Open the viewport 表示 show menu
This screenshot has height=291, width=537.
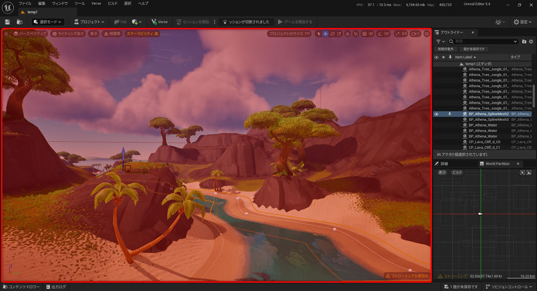(x=93, y=34)
